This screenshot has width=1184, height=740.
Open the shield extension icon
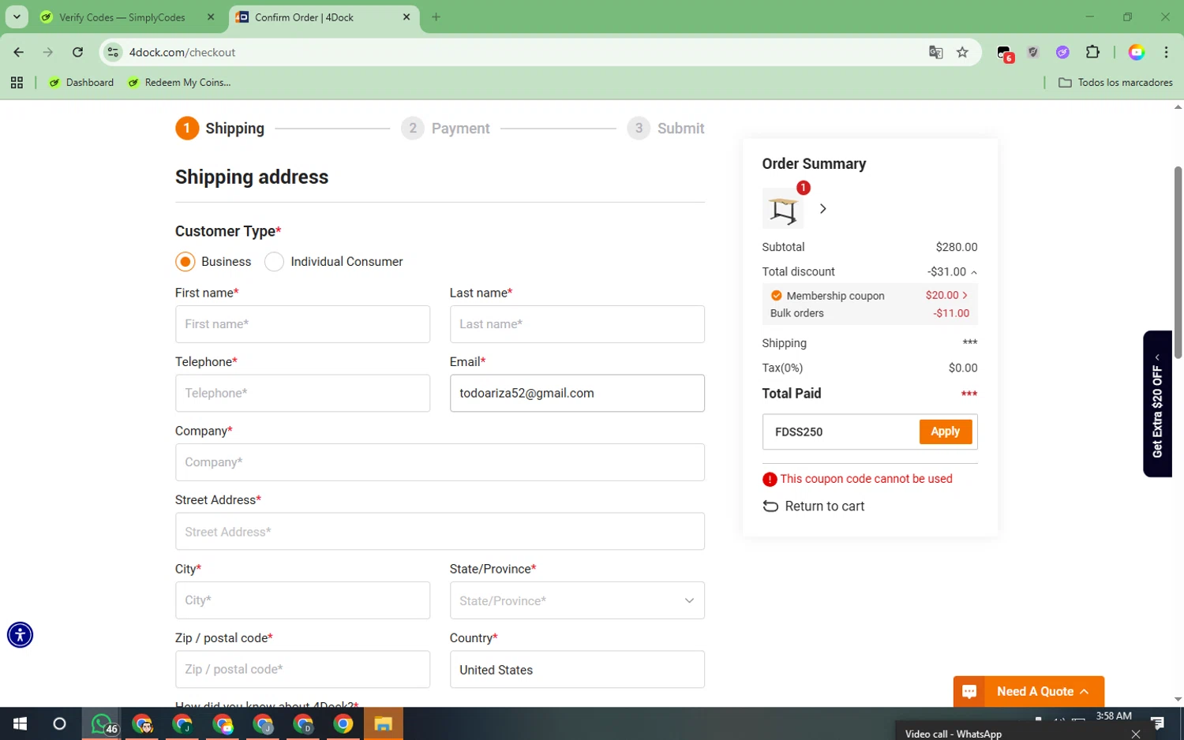point(1032,52)
